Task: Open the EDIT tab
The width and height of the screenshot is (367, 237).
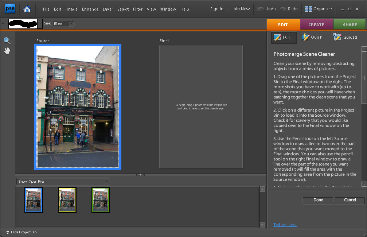Action: pos(283,24)
